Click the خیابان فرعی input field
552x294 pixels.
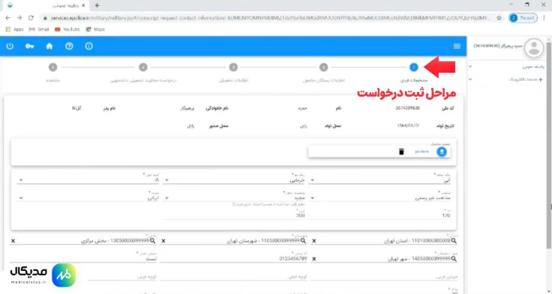click(x=384, y=277)
